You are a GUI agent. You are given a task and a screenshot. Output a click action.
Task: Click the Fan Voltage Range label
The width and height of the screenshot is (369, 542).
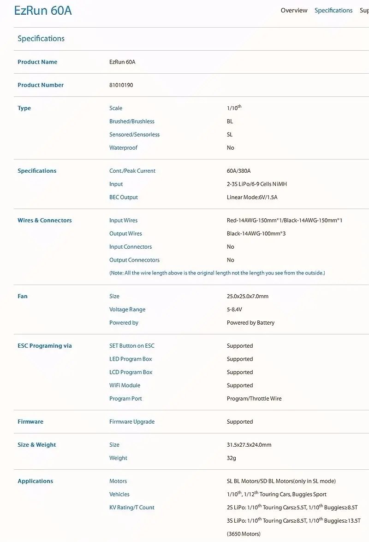127,309
